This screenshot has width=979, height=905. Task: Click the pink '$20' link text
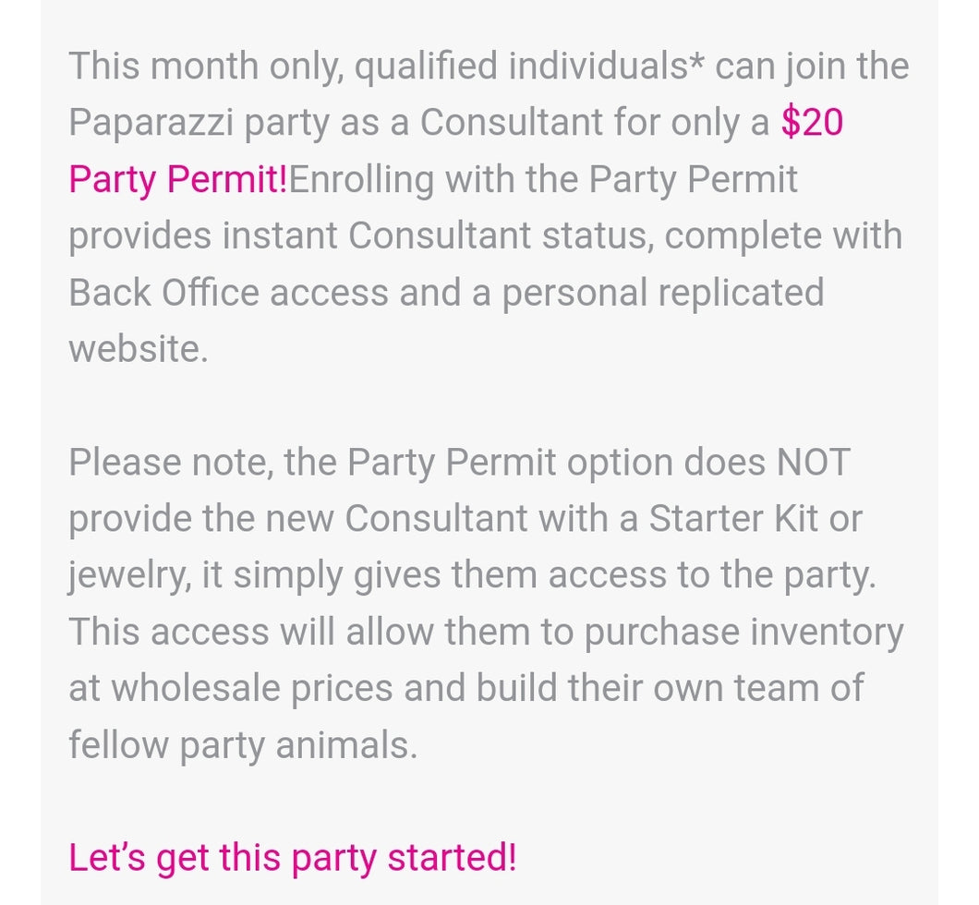pyautogui.click(x=812, y=122)
